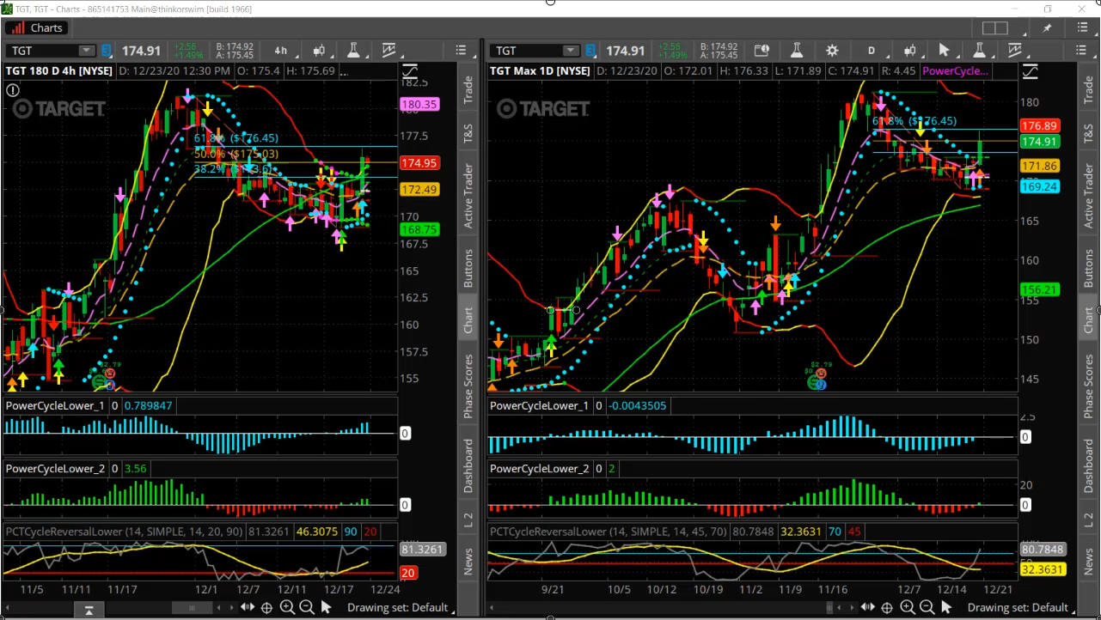The image size is (1101, 620).
Task: Open company profile icon in right chart toolbar
Action: (762, 51)
